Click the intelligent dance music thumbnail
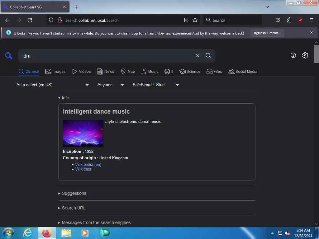 pos(83,133)
